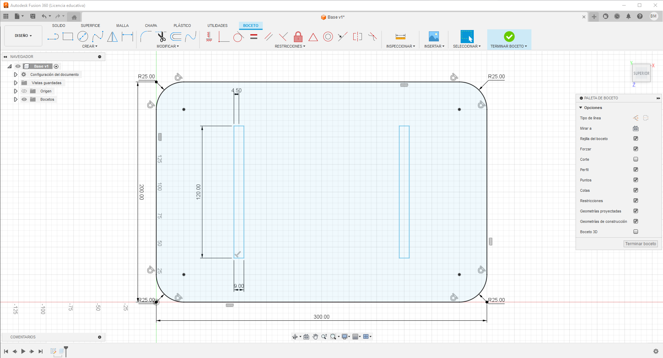The height and width of the screenshot is (358, 663).
Task: Open the DISEÑO workspace dropdown
Action: [23, 36]
